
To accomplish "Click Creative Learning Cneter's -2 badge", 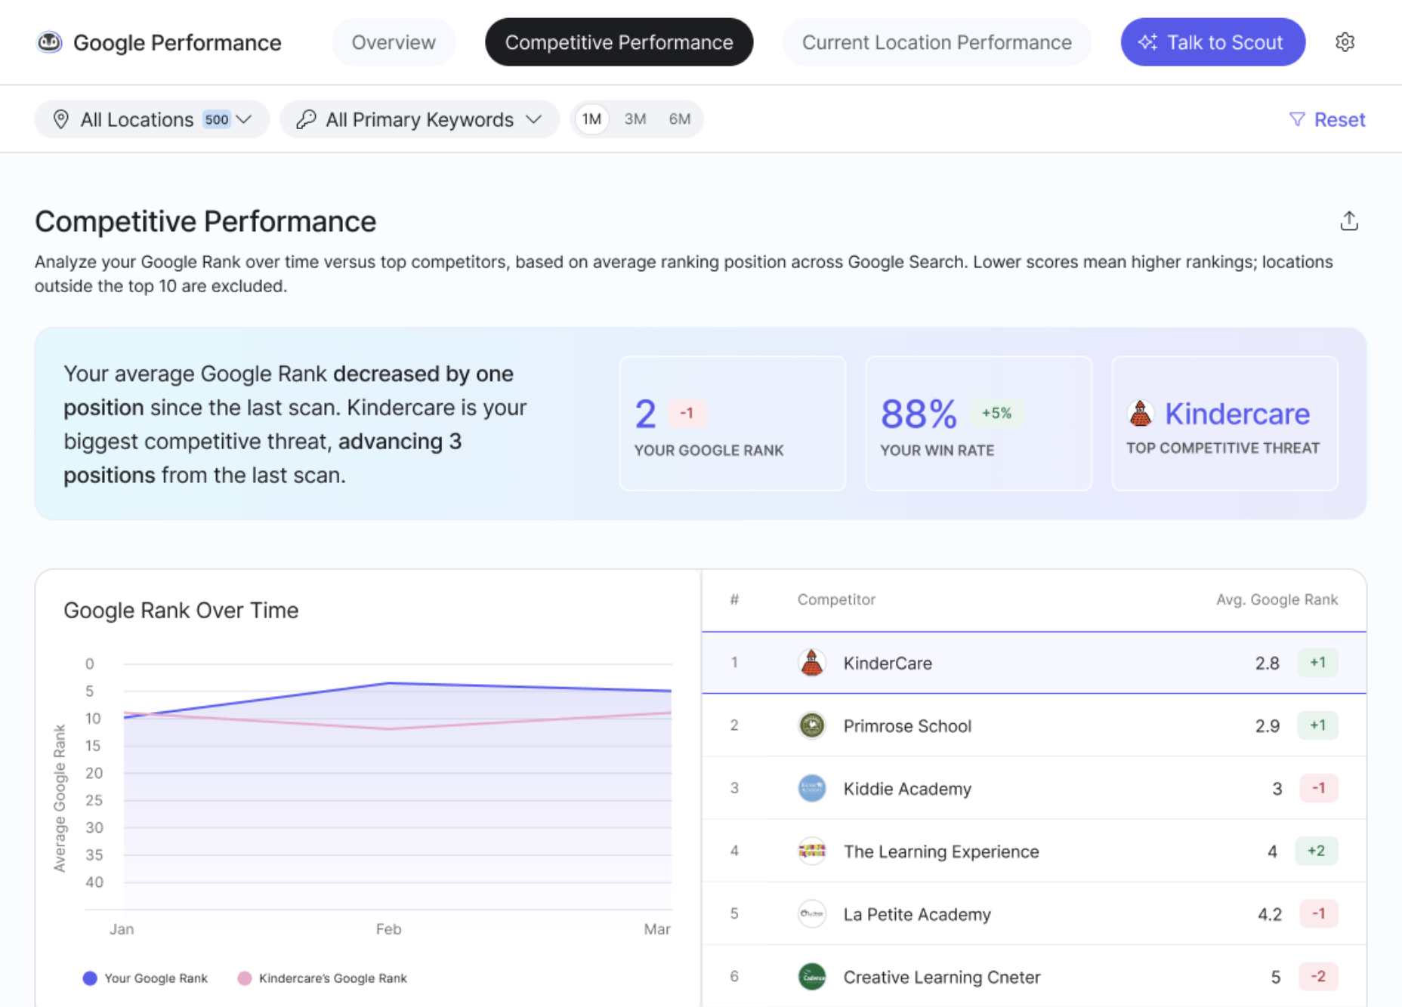I will pyautogui.click(x=1317, y=976).
